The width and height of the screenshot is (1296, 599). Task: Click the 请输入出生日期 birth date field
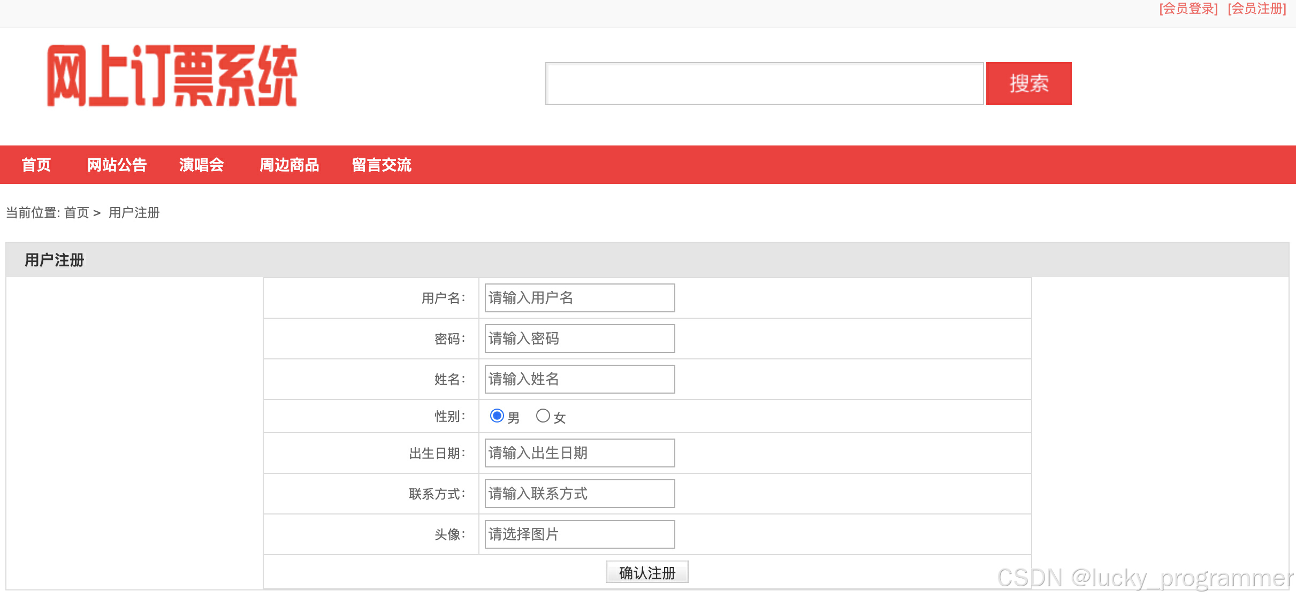pos(579,453)
